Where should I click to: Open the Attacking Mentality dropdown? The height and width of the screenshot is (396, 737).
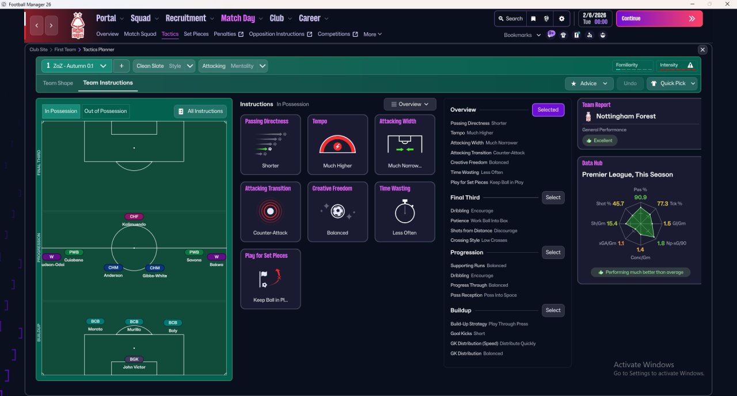233,66
